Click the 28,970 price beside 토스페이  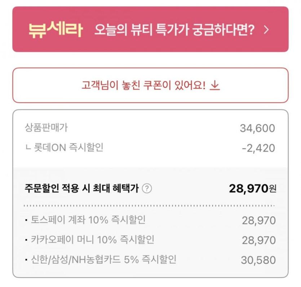[259, 220]
